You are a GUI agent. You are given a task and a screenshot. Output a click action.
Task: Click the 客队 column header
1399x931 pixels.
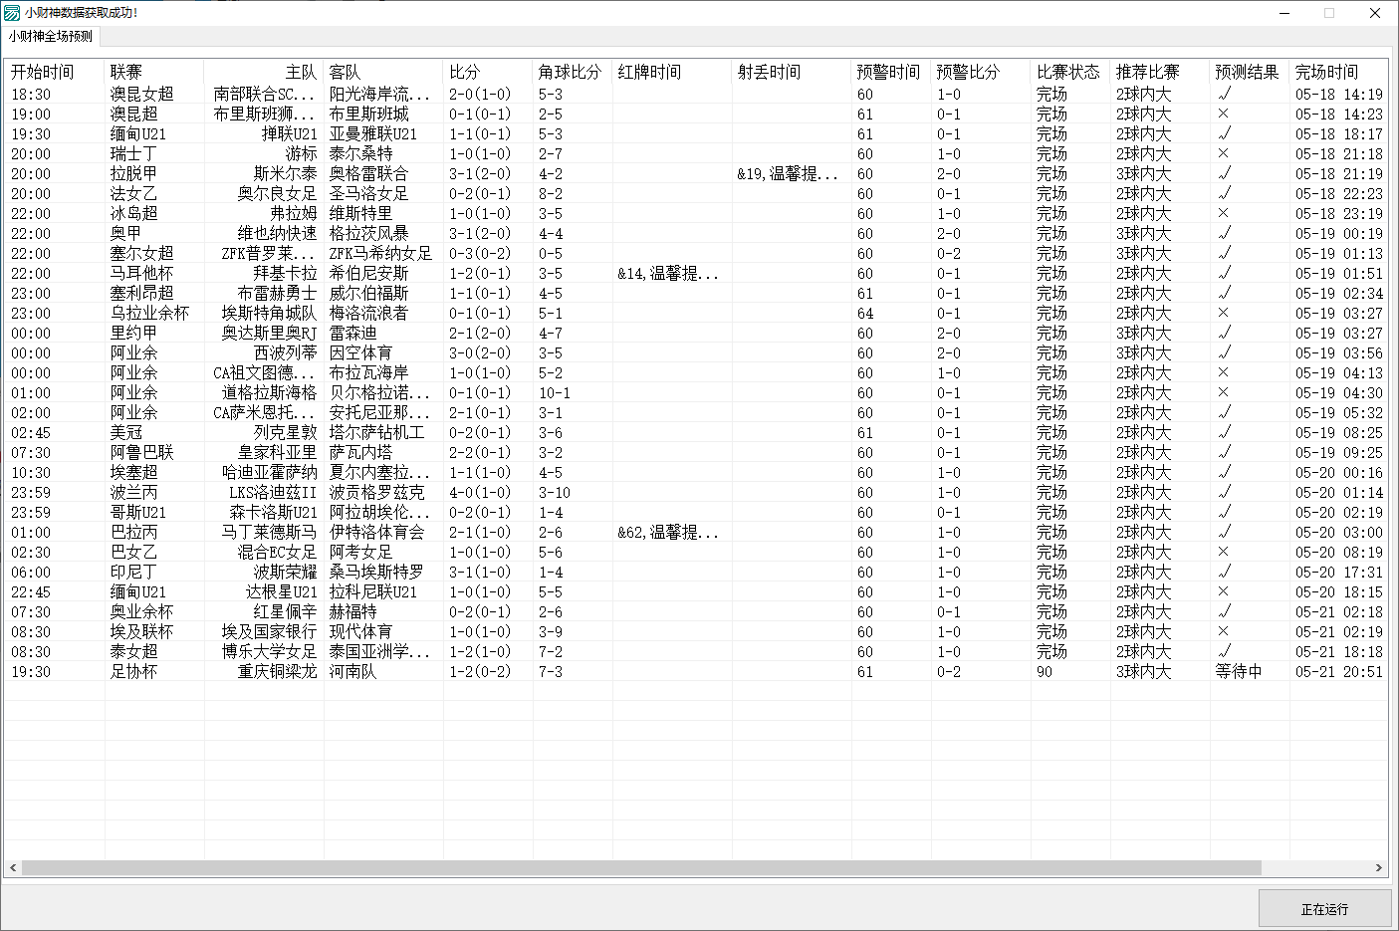(x=382, y=72)
